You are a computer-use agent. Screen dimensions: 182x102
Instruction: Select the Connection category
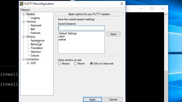pyautogui.click(x=32, y=59)
